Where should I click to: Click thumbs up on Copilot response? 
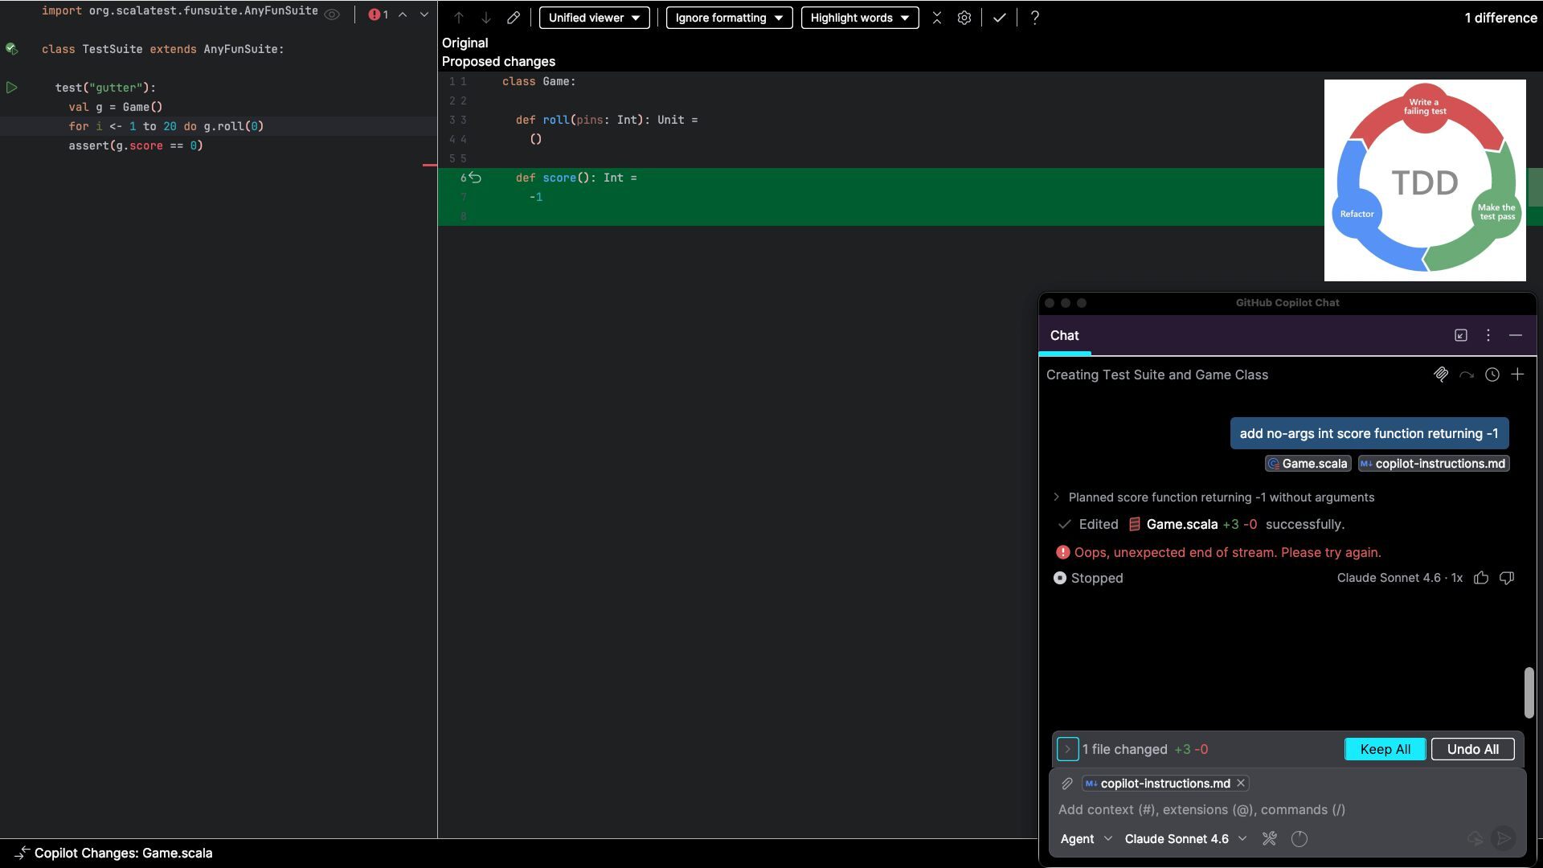1481,578
